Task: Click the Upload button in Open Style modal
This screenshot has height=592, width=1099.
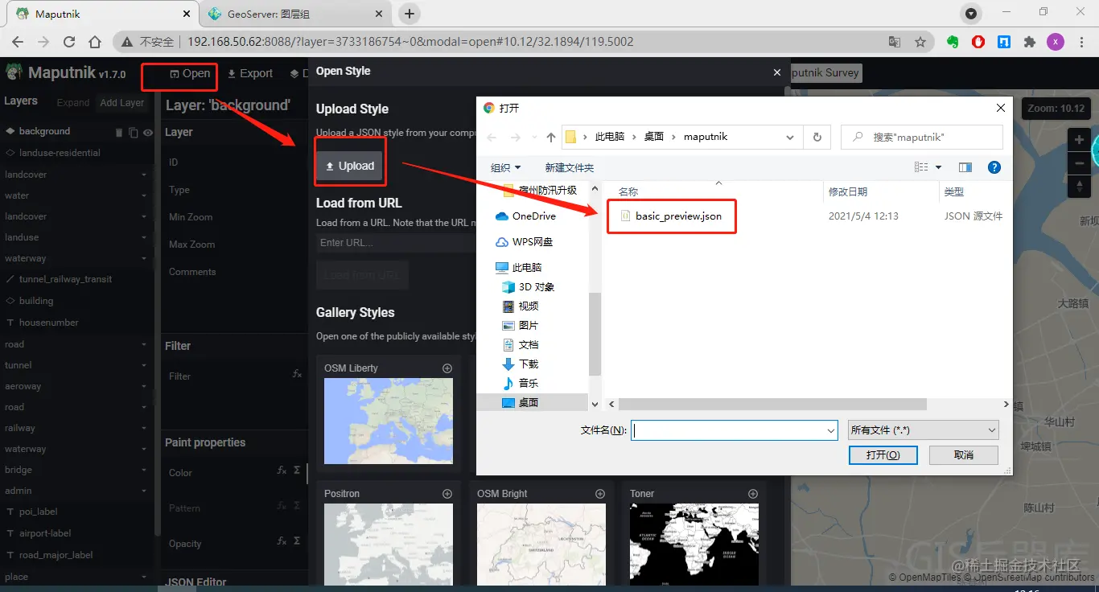Action: pos(350,166)
